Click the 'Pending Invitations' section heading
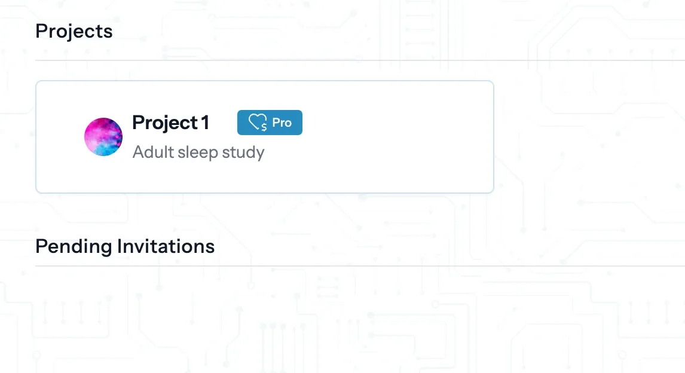The image size is (685, 373). (x=125, y=246)
